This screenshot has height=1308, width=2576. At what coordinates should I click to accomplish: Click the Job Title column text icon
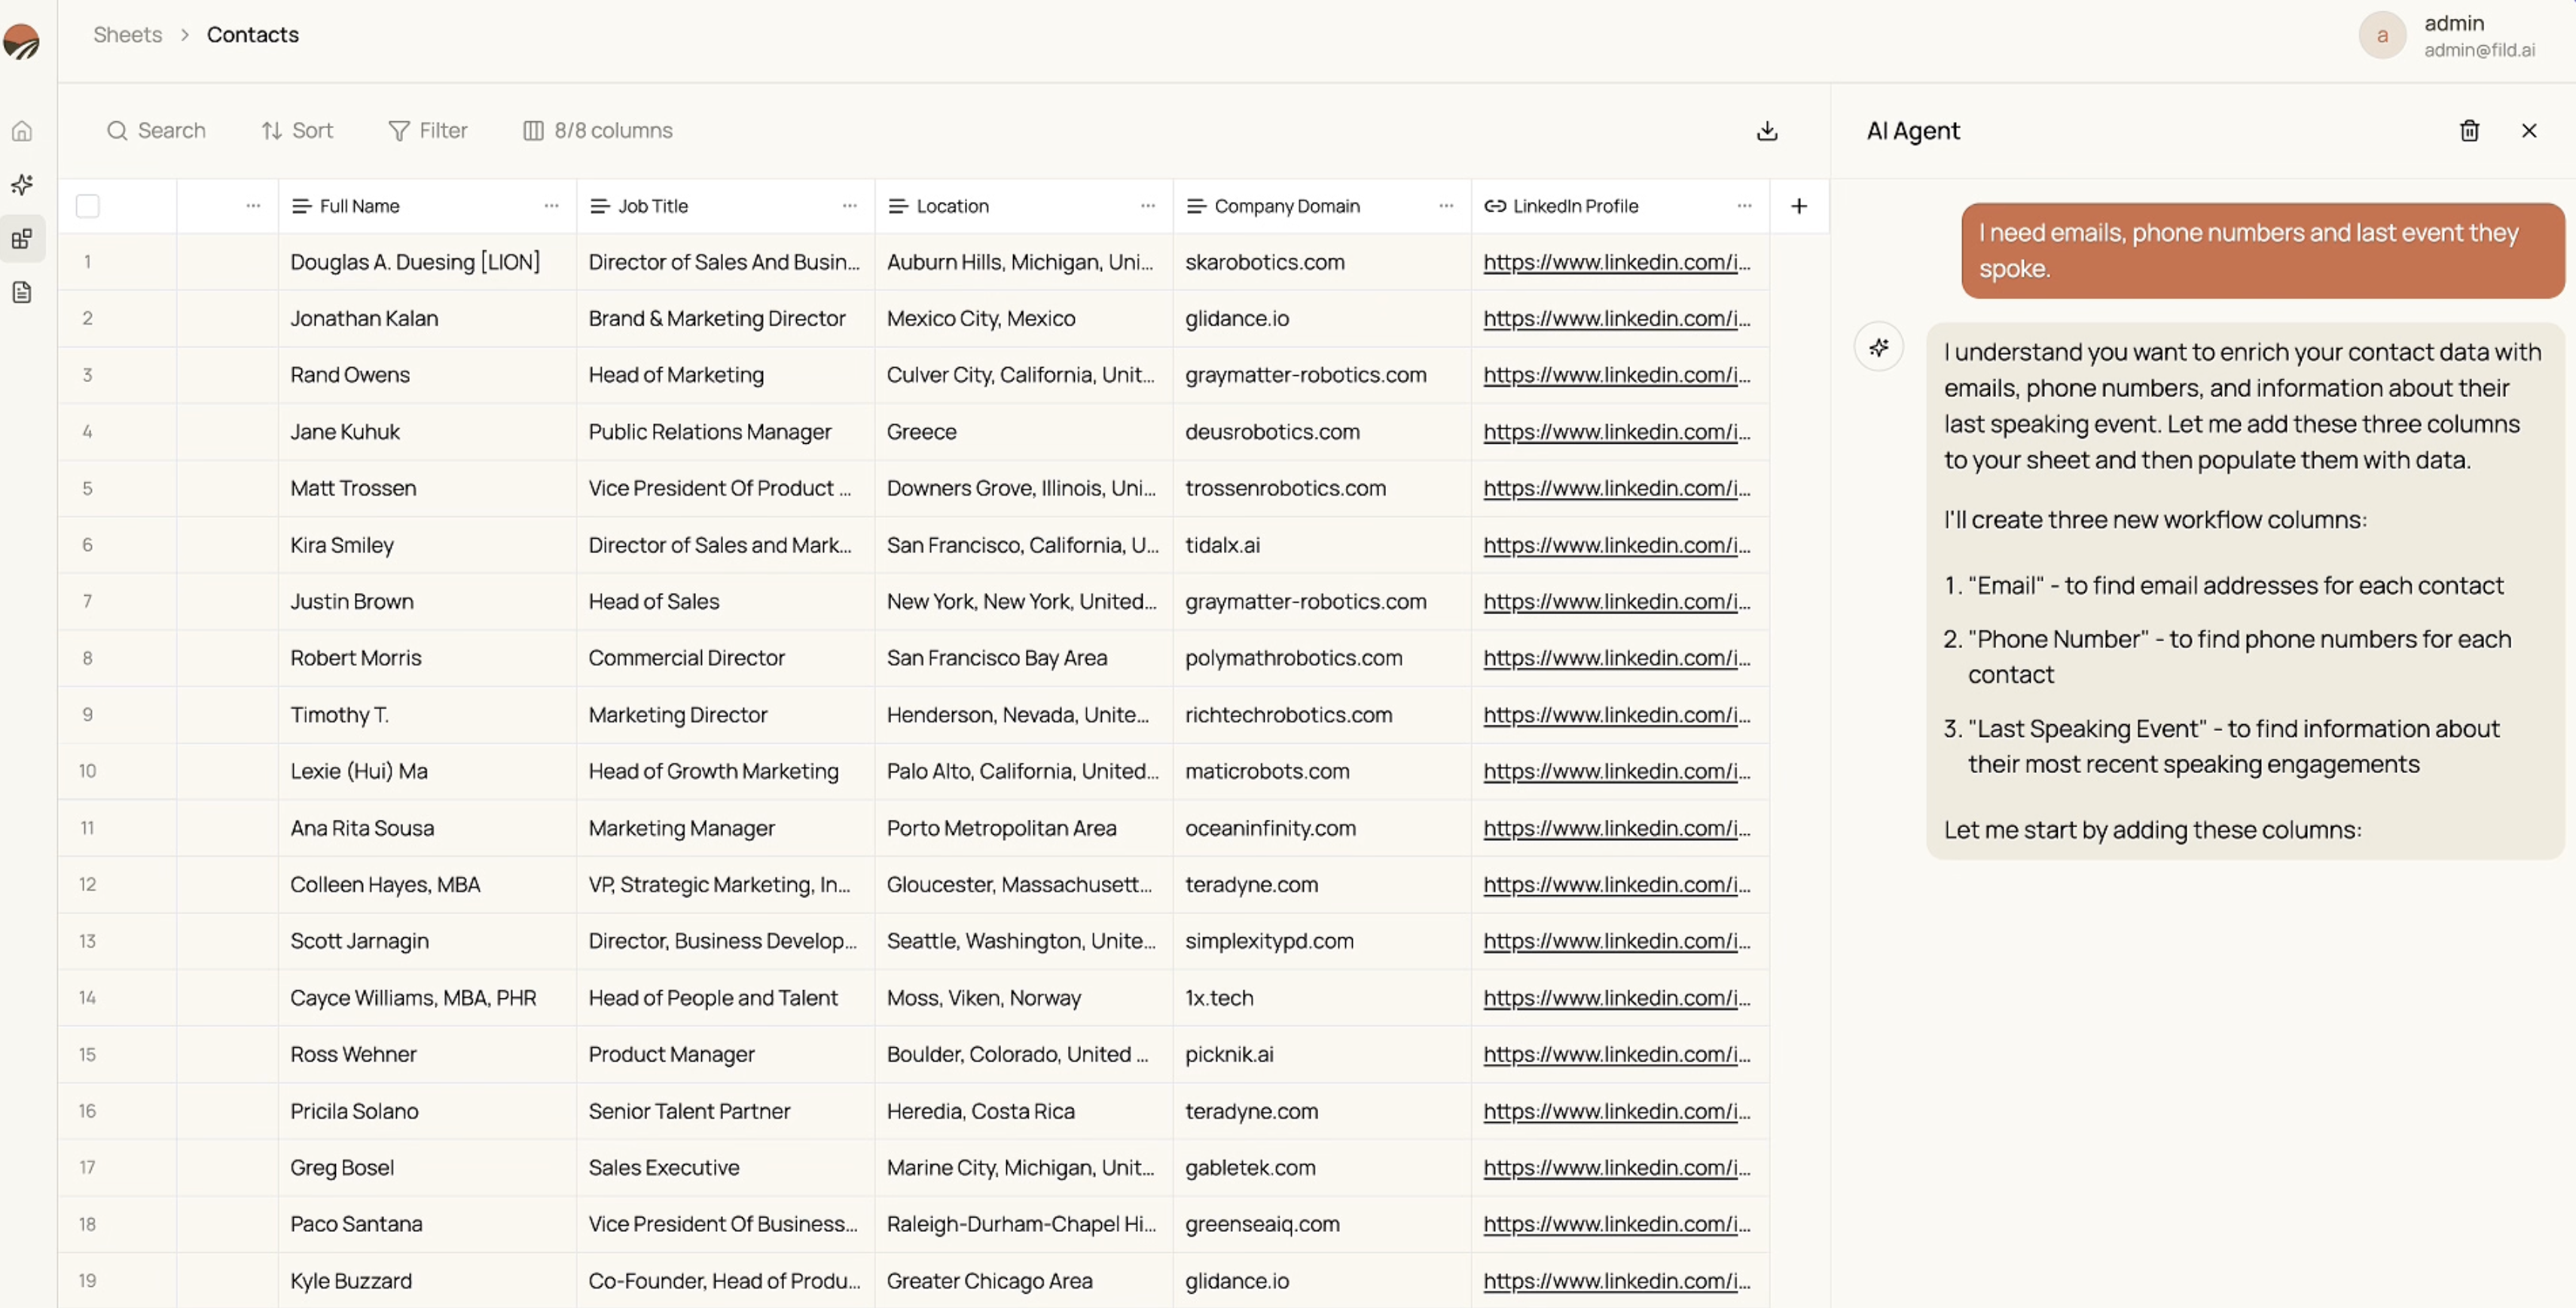pyautogui.click(x=599, y=206)
